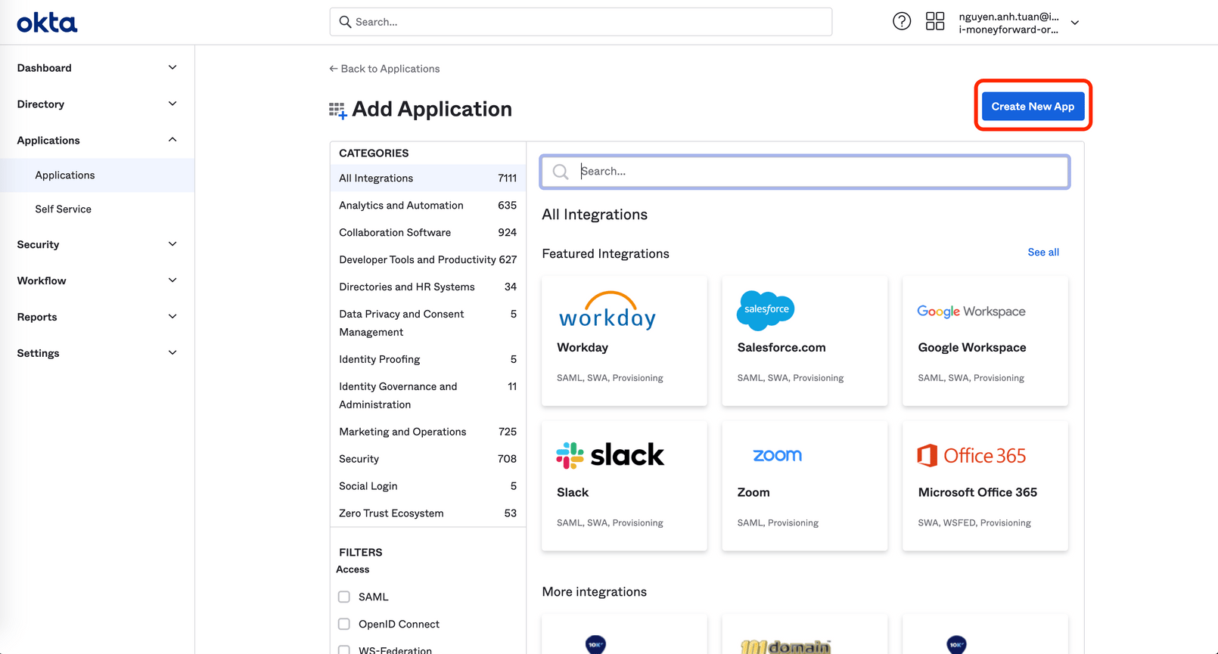Select Directories and HR Systems category

point(427,287)
